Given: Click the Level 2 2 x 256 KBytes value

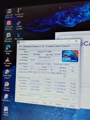Looking at the screenshot, I should pos(60,89).
